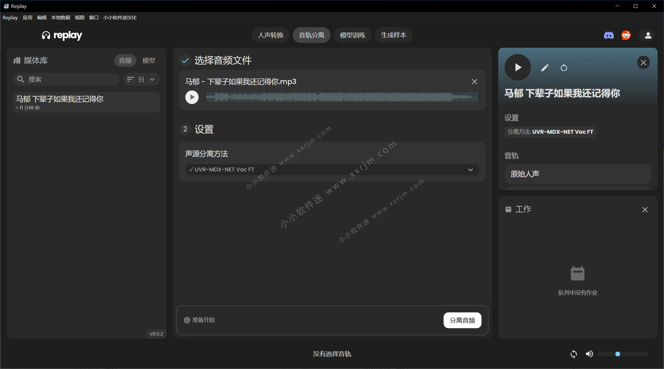
Task: Switch to the 生成样本 tab
Action: pos(394,35)
